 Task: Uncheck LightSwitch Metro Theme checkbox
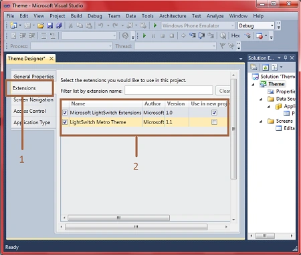click(x=65, y=122)
